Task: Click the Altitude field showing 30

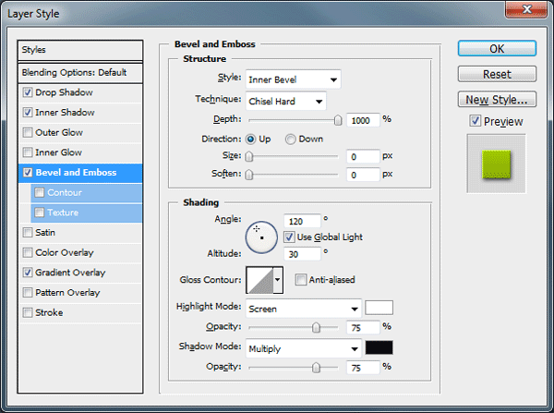Action: [x=303, y=254]
